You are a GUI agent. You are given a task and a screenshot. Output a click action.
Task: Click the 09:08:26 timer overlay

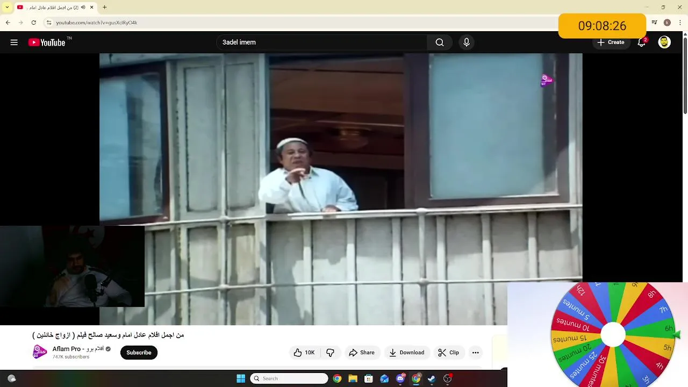point(602,26)
